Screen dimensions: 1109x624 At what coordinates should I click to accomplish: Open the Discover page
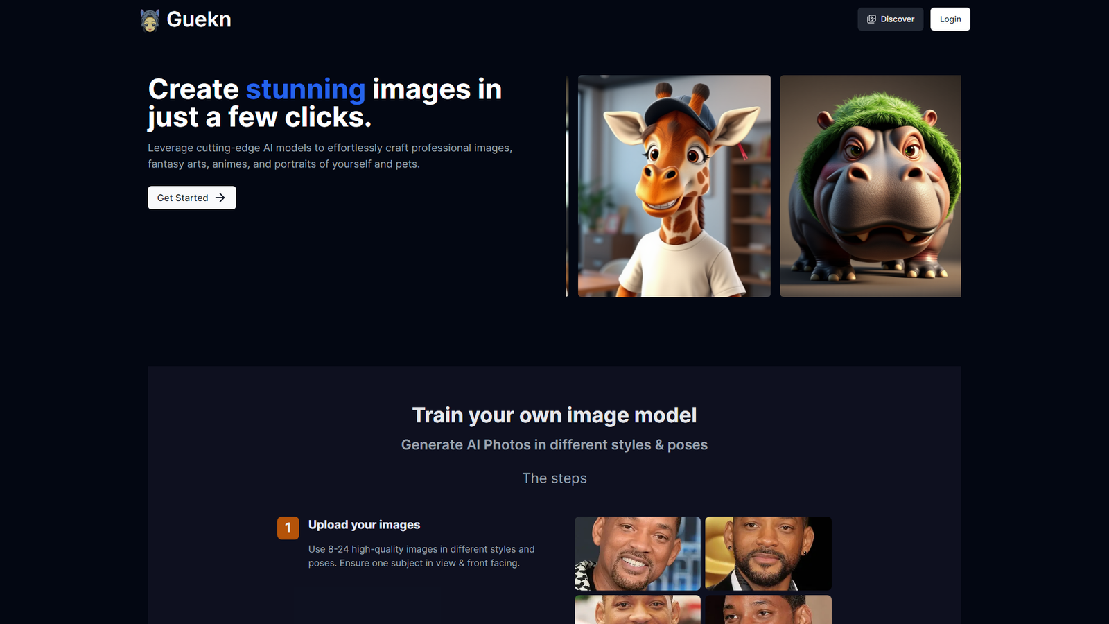891,19
